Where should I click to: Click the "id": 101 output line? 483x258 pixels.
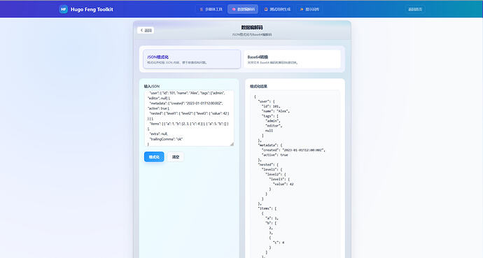tap(271, 106)
